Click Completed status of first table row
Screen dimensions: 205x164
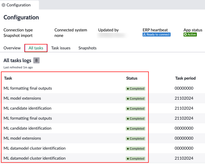tap(136, 89)
